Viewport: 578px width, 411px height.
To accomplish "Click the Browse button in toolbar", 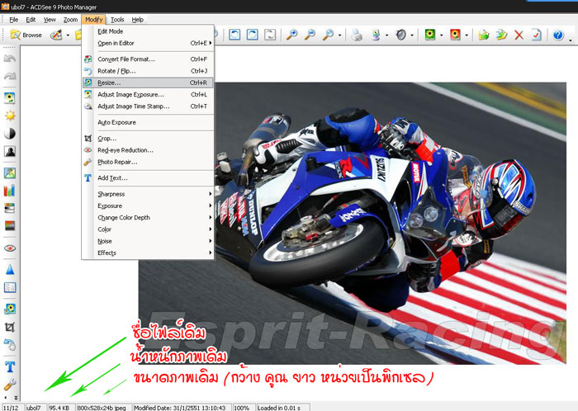I will 26,35.
